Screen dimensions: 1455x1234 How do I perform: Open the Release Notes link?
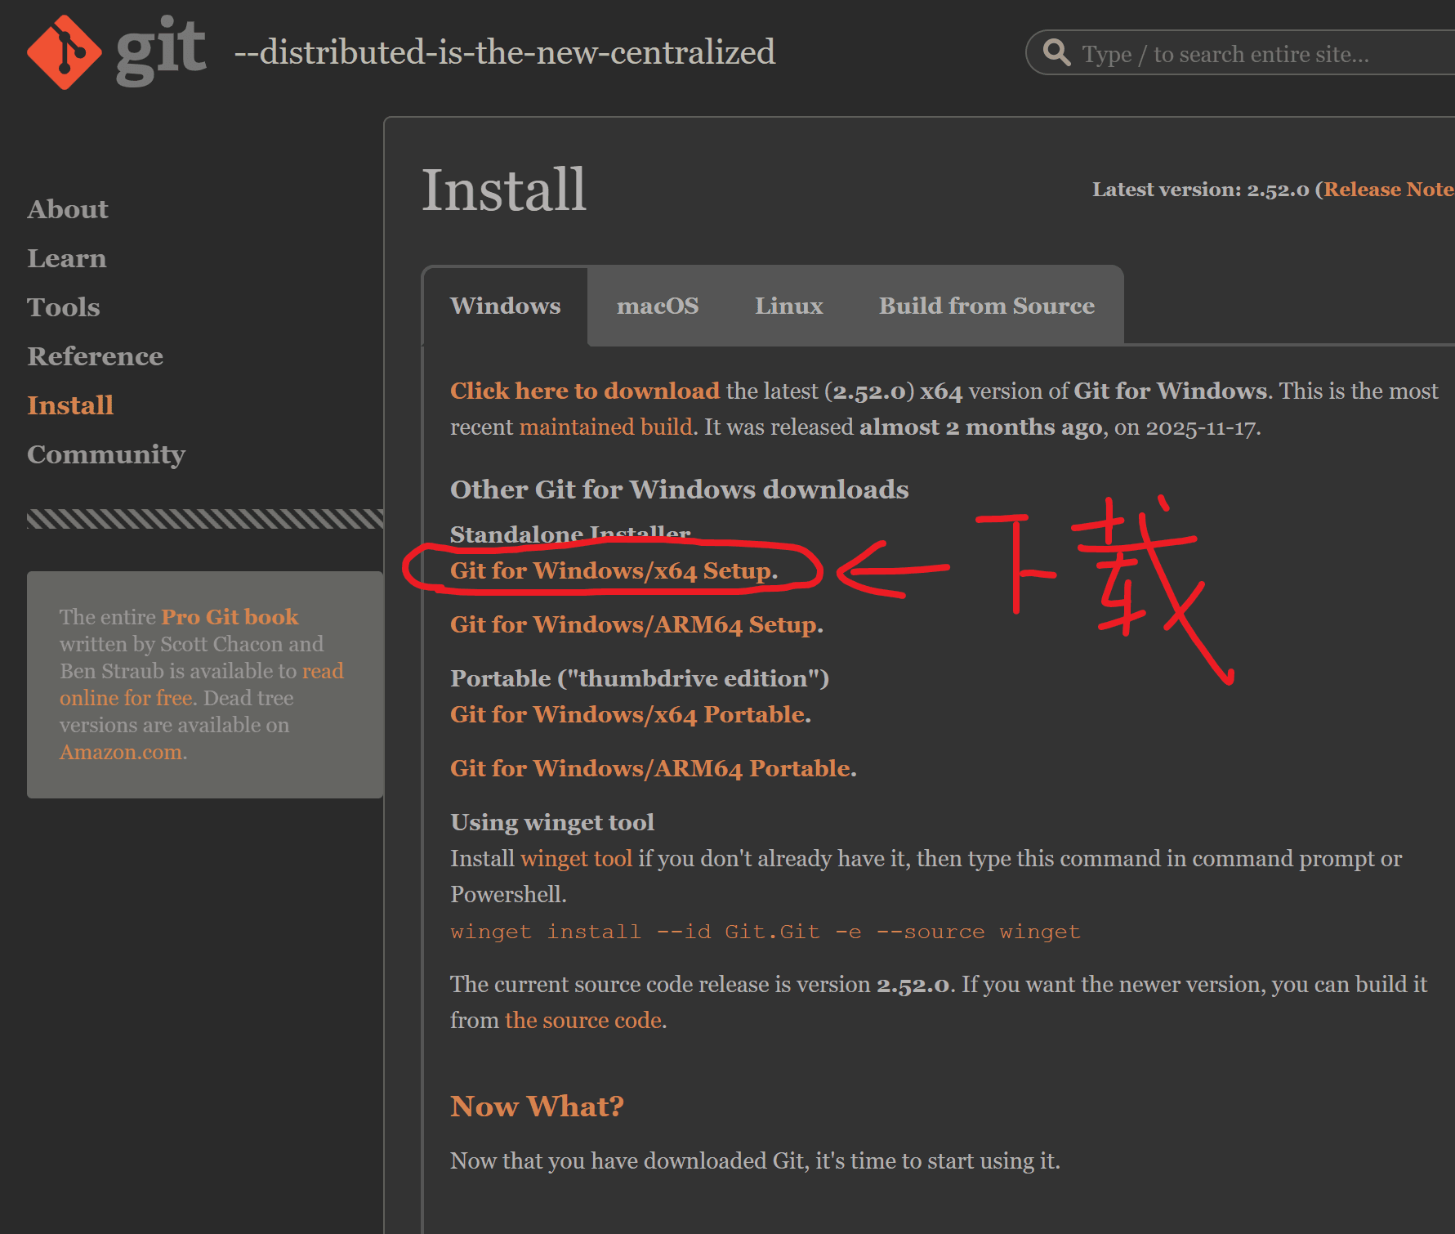1388,190
